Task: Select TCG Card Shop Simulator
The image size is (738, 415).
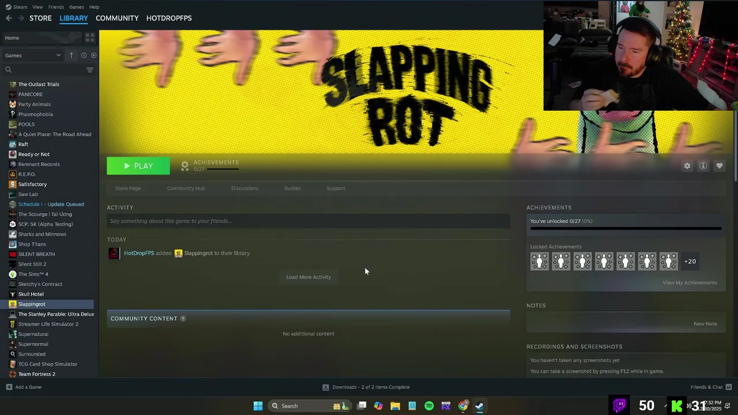Action: [x=47, y=364]
